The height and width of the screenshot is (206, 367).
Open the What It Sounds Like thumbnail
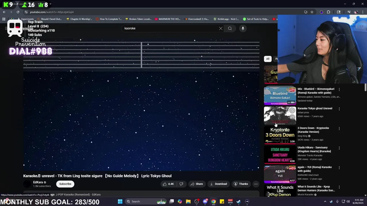coord(280,191)
